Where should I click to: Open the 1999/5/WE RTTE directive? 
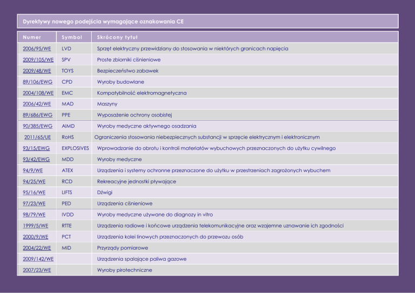click(x=36, y=226)
